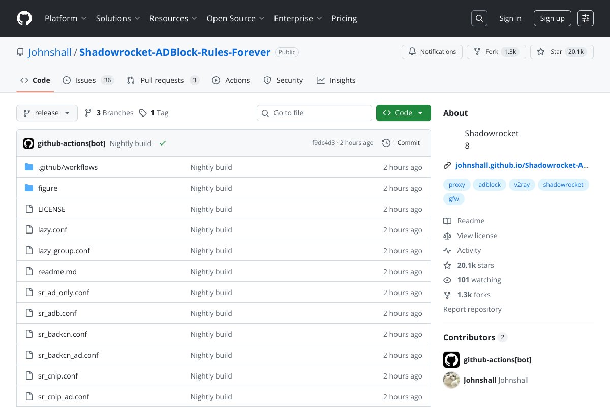
Task: Expand the Platform menu
Action: (x=66, y=18)
